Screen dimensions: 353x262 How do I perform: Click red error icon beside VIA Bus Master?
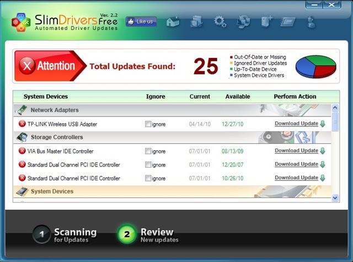[x=22, y=151]
